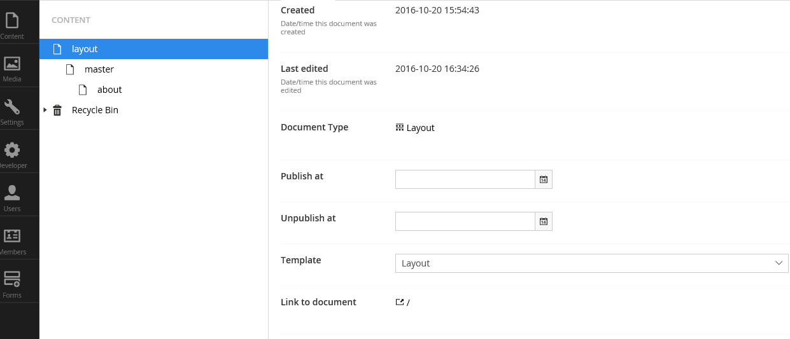Click the Document Type grid icon

[x=400, y=127]
